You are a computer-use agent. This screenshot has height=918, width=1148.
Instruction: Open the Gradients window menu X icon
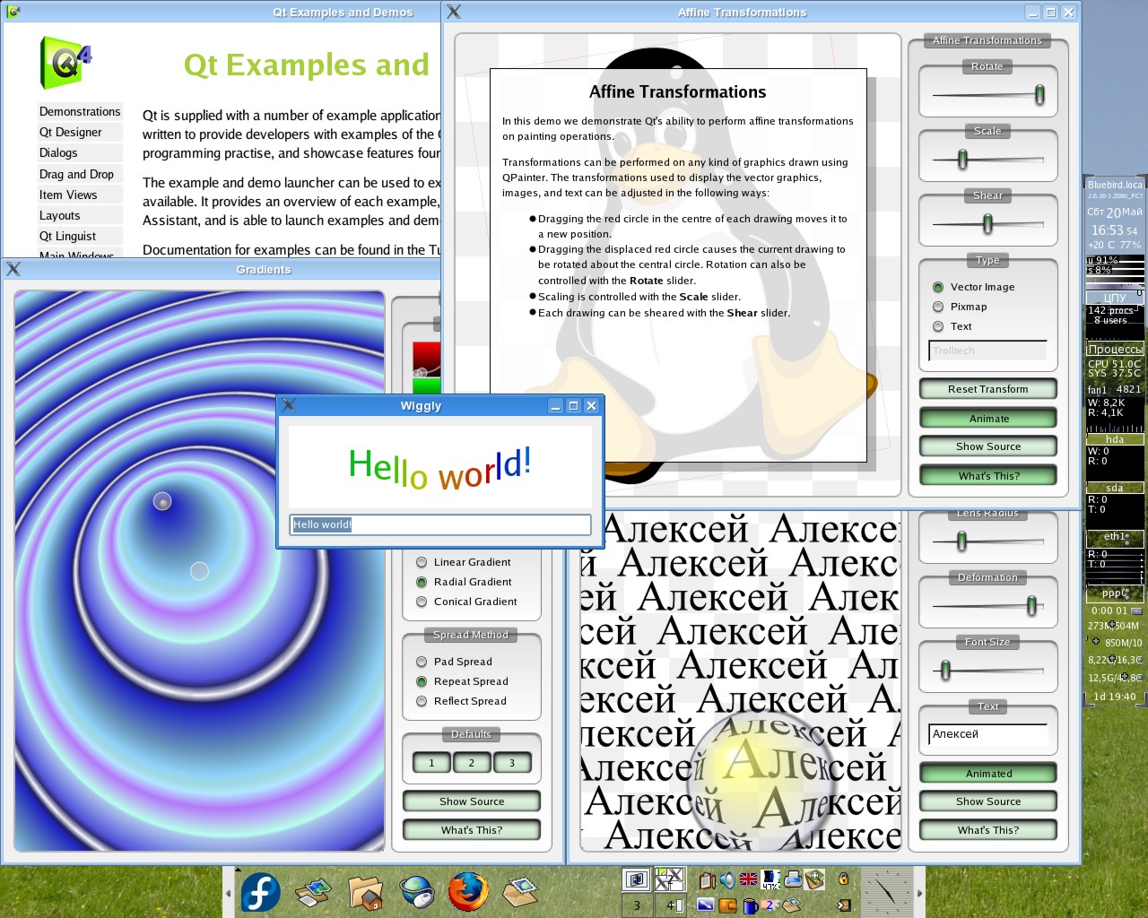pyautogui.click(x=13, y=269)
